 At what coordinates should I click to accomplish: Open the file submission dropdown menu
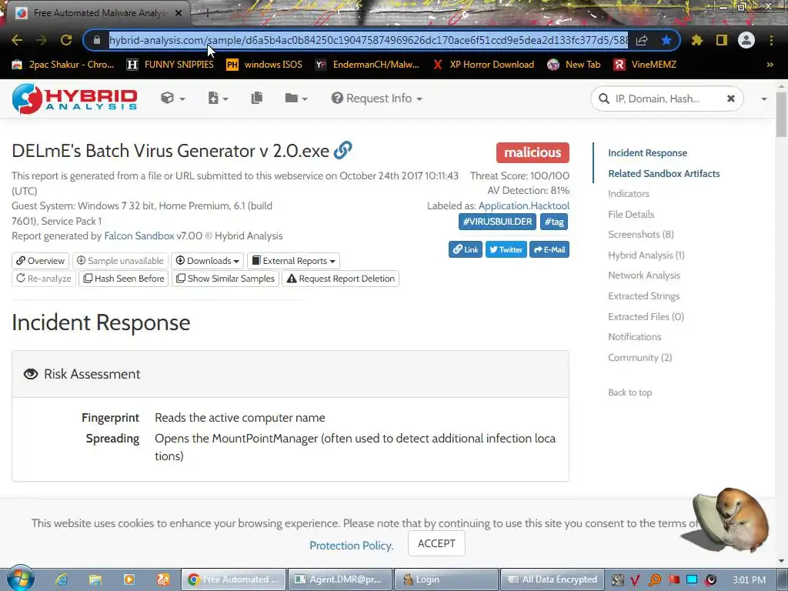coord(218,98)
